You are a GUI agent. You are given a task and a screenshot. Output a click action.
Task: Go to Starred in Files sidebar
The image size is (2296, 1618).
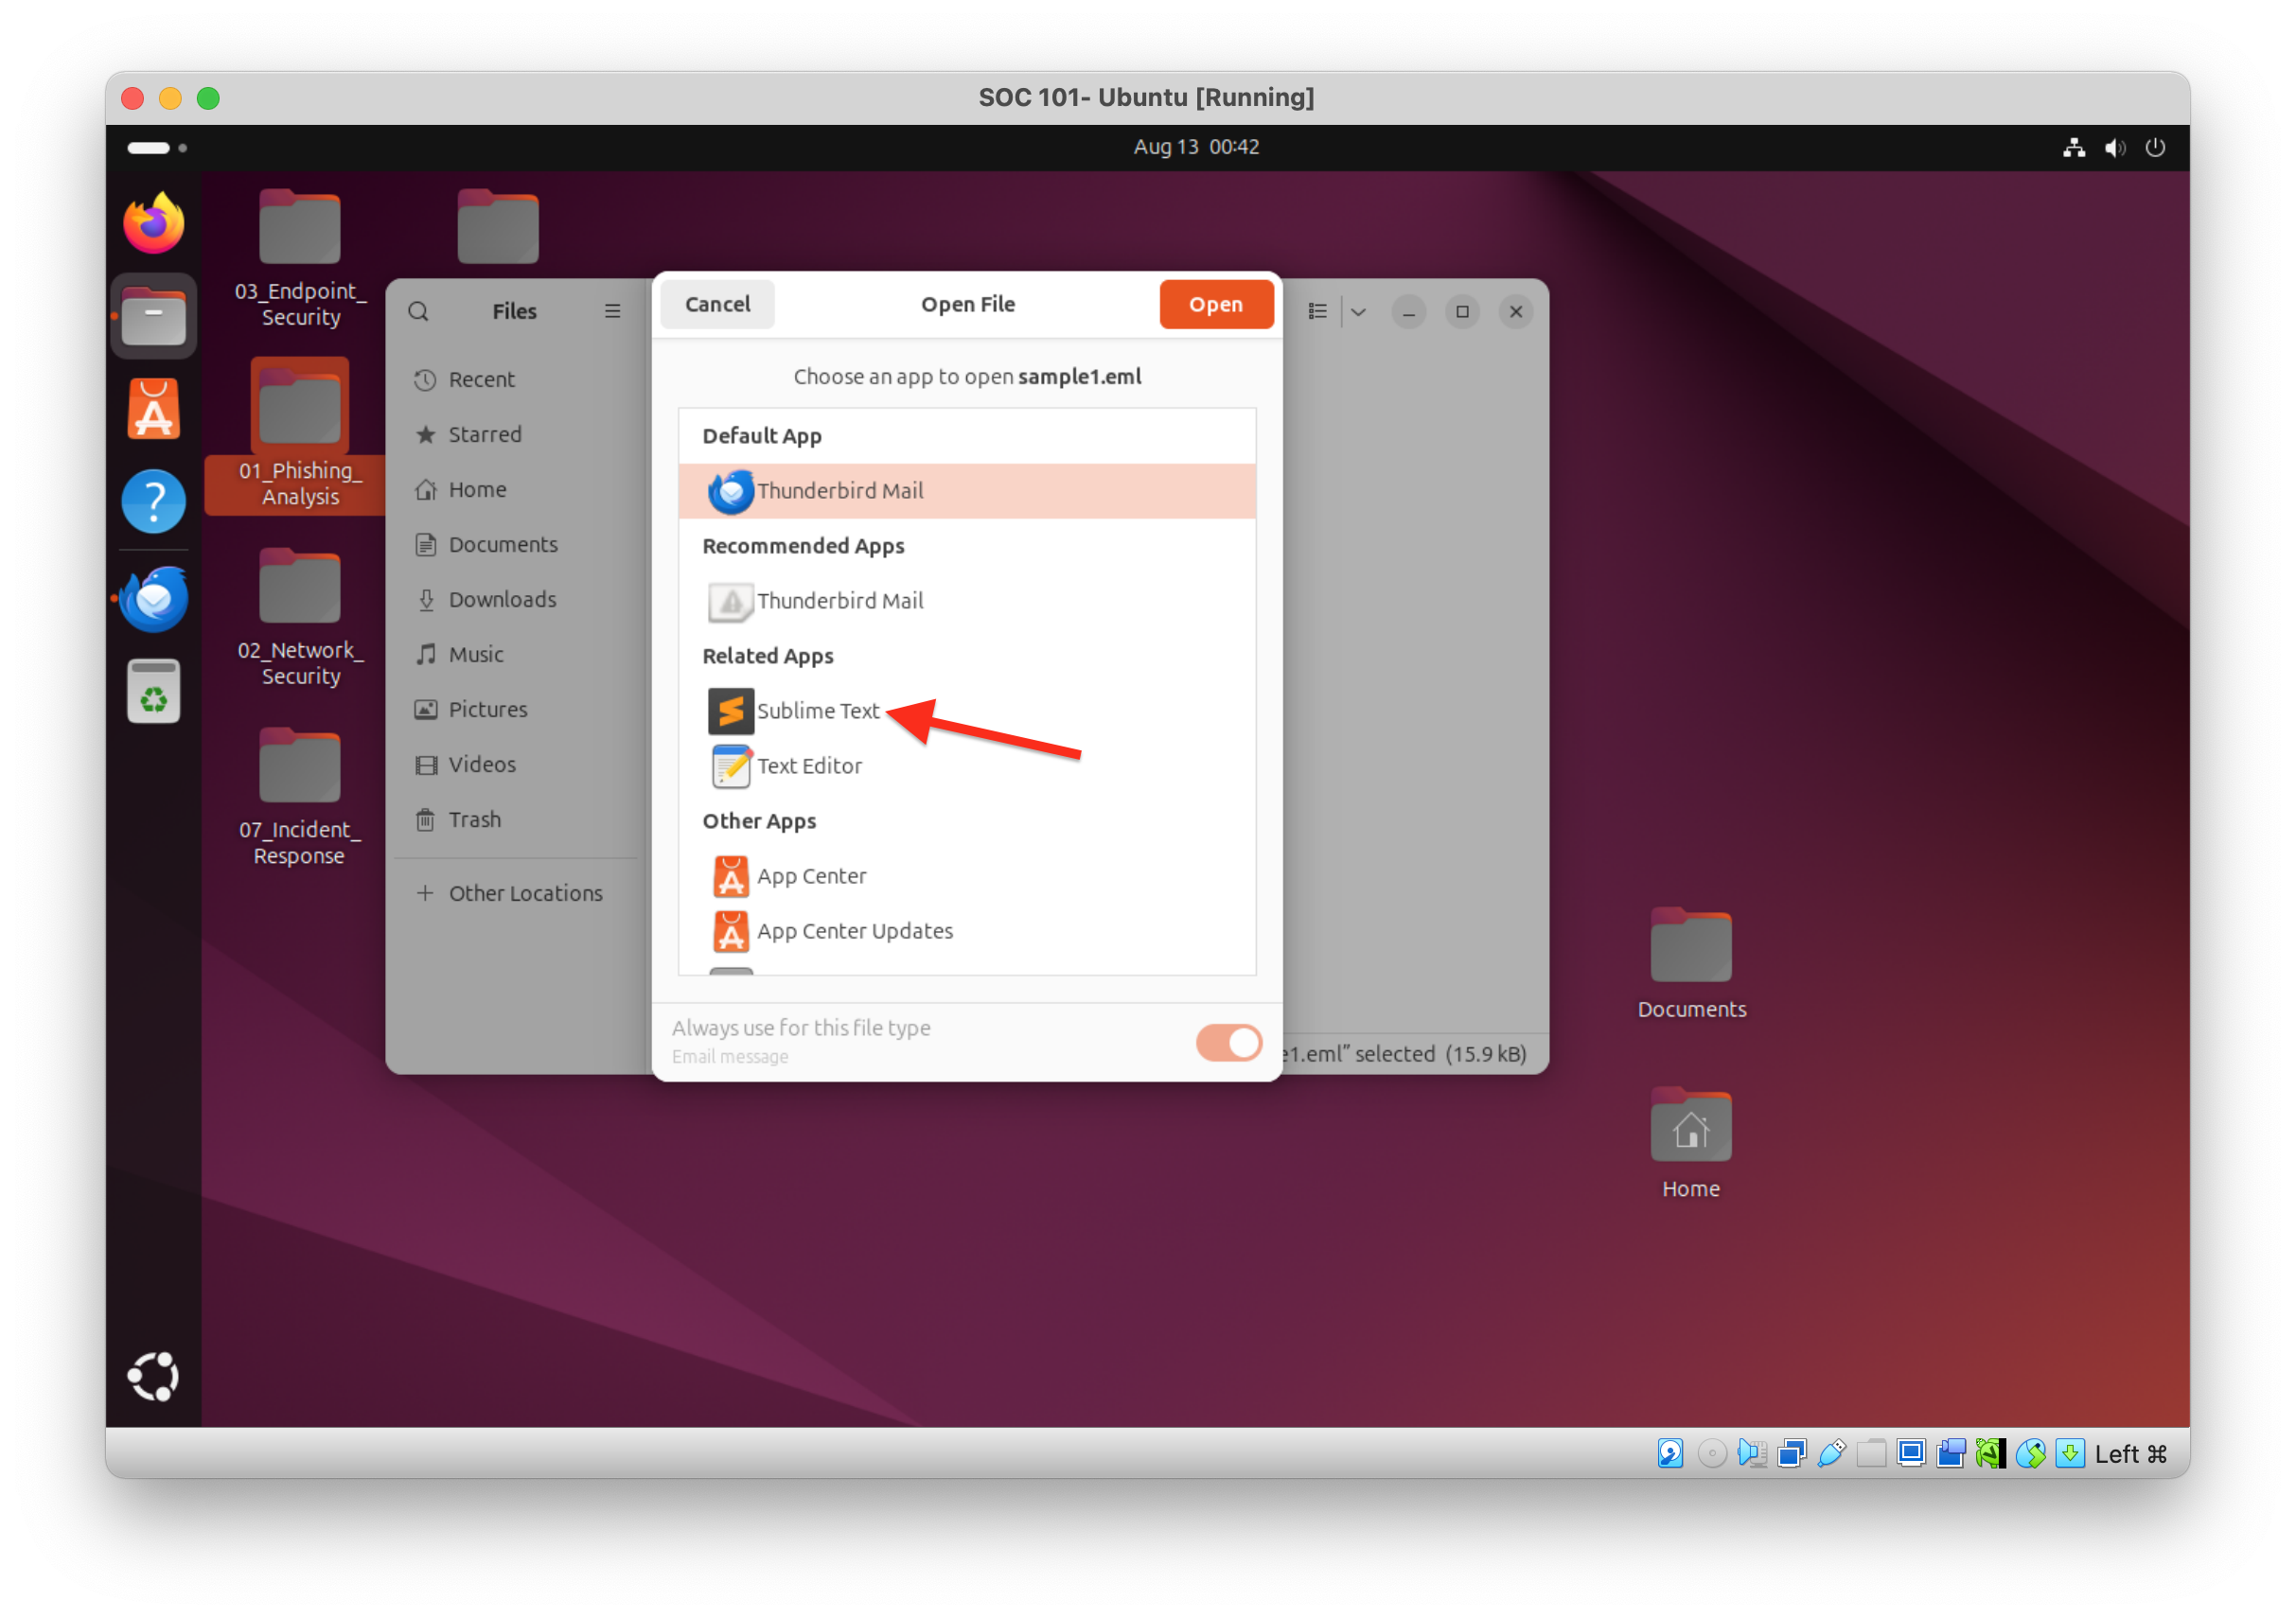click(x=516, y=435)
